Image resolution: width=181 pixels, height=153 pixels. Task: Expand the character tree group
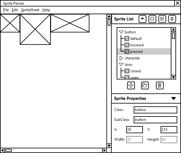pyautogui.click(x=121, y=58)
